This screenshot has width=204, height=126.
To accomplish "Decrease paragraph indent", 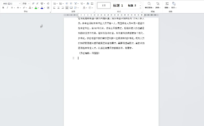I will (x=67, y=3).
